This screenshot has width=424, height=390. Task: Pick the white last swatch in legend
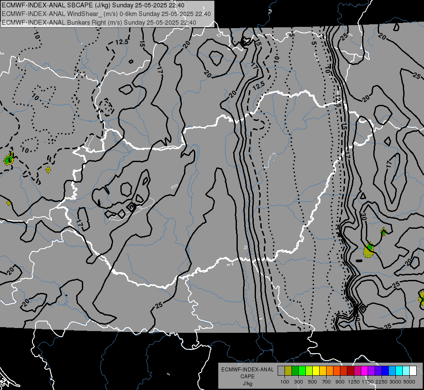(x=413, y=371)
